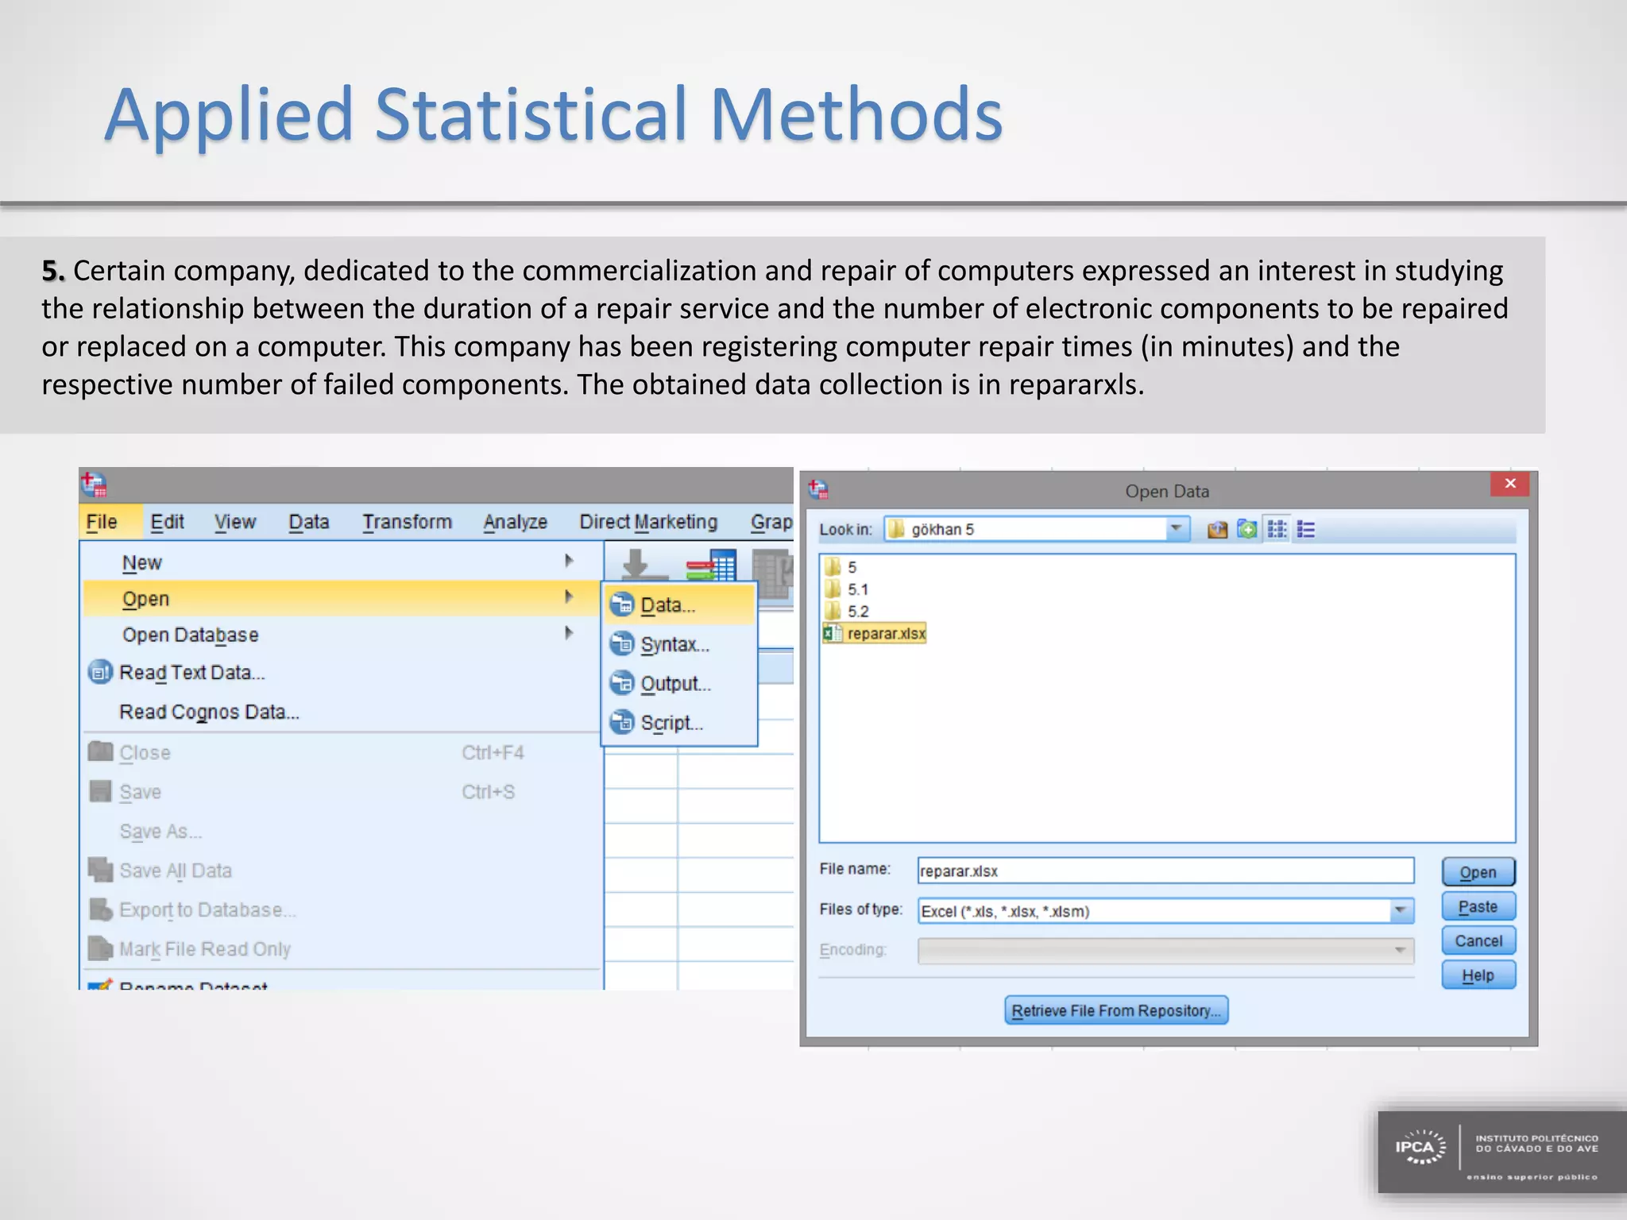Viewport: 1627px width, 1220px height.
Task: Expand the New submenu
Action: [x=342, y=562]
